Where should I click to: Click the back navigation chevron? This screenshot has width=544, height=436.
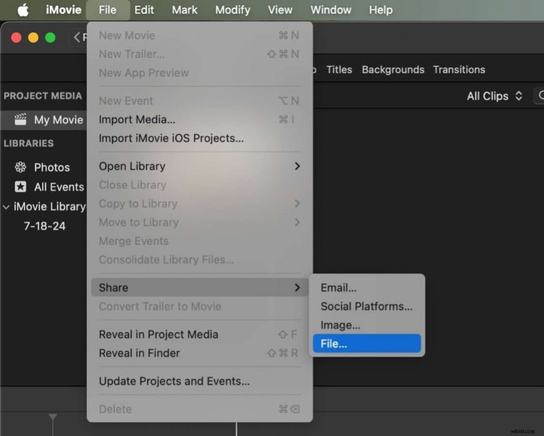77,38
